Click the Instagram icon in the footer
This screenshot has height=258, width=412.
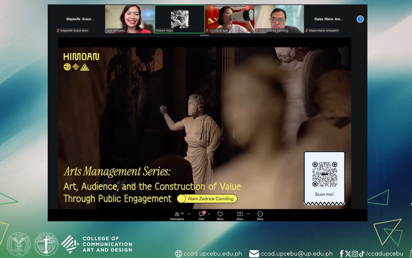355,253
